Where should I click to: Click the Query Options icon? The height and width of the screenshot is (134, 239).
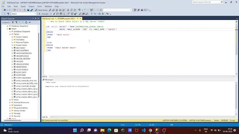pyautogui.click(x=61, y=14)
